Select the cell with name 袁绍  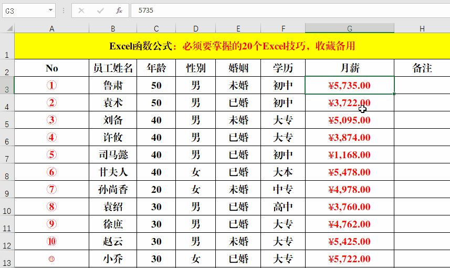point(113,207)
